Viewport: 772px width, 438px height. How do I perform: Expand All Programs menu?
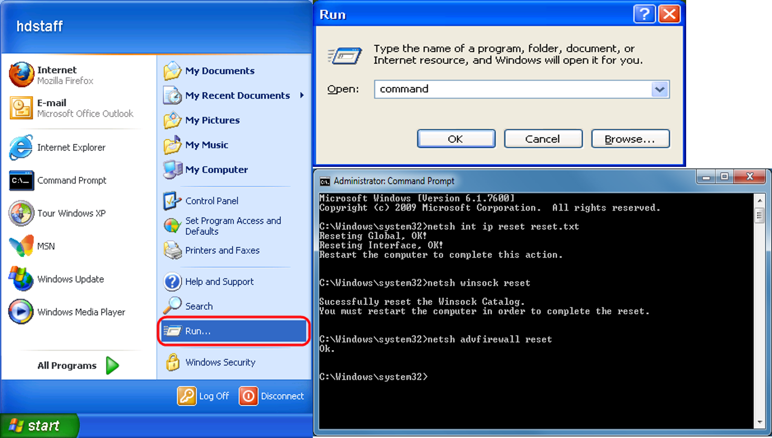pyautogui.click(x=67, y=365)
